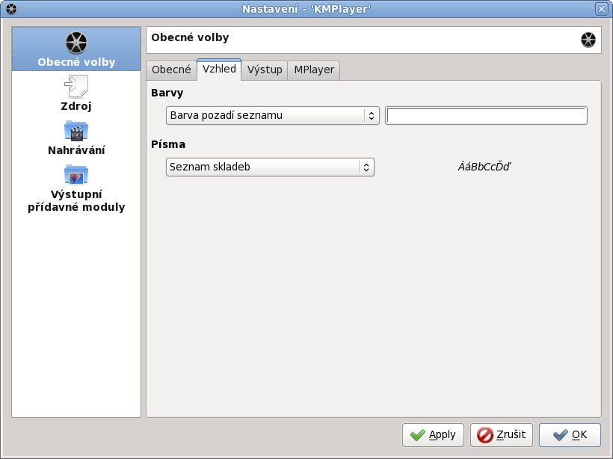
Task: Expand the Seznam skladeb font dropdown
Action: [x=269, y=167]
